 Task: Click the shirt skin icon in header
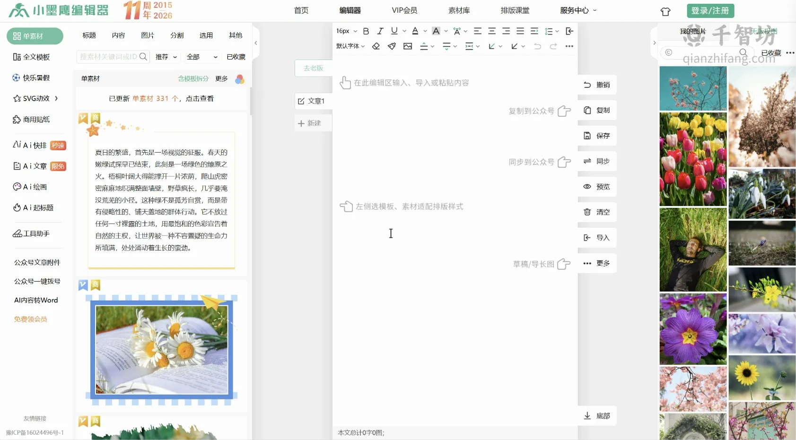coord(665,11)
